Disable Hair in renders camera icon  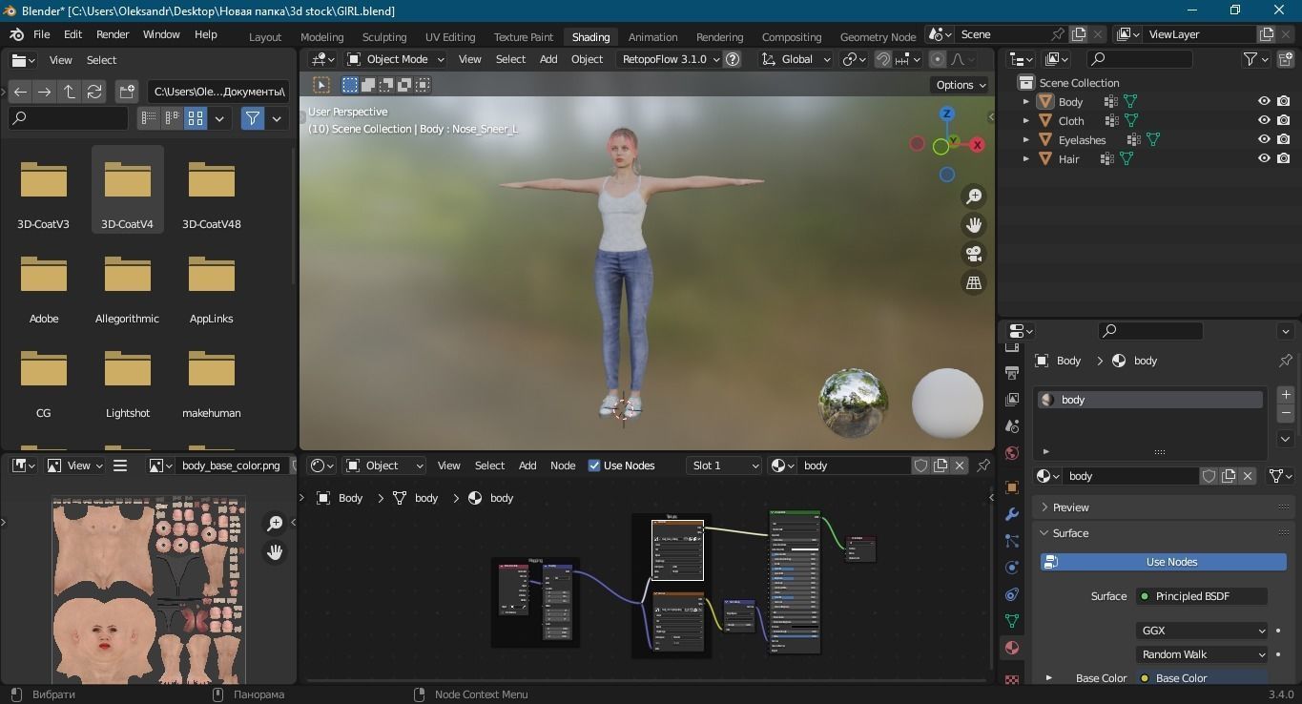coord(1284,158)
